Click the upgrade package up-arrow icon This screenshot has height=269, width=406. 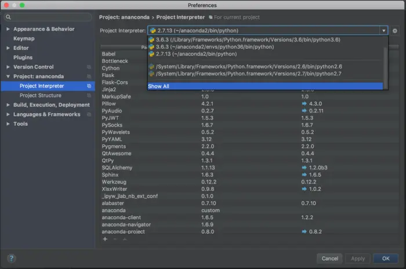[125, 239]
